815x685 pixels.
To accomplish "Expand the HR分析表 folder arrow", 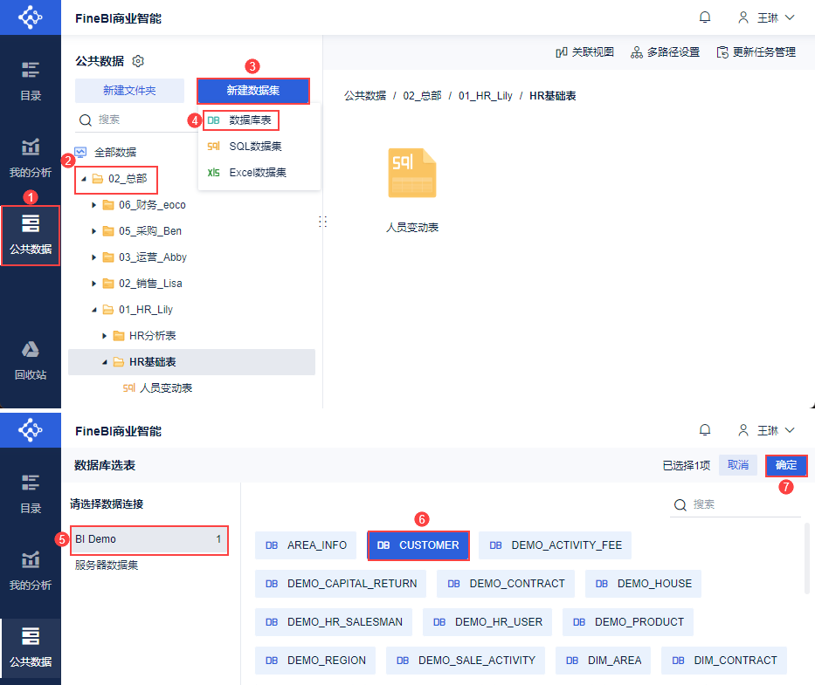I will pos(105,336).
